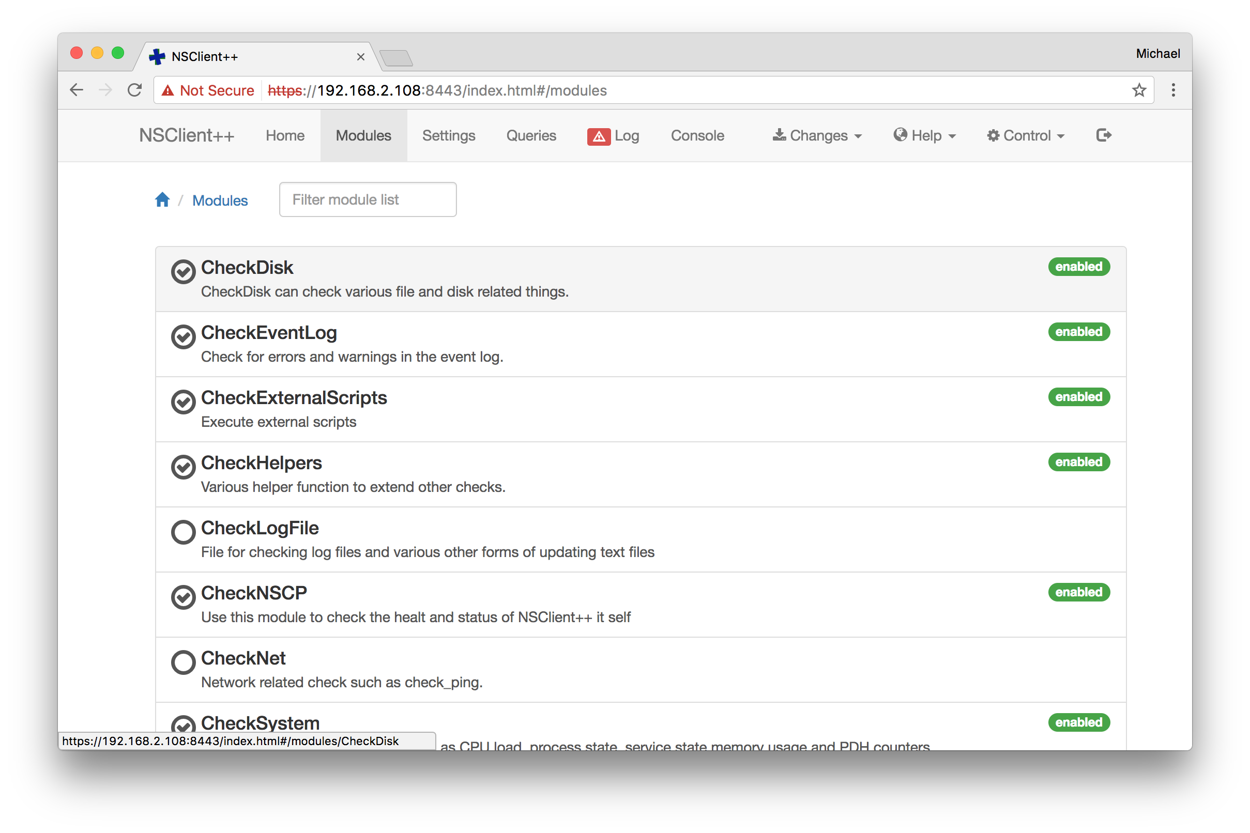Click the globe icon next to Help

click(901, 135)
